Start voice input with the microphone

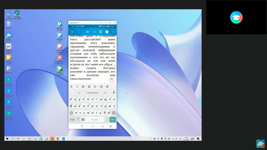point(114,92)
